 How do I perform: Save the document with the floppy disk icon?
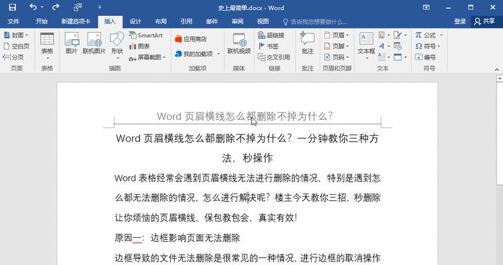pos(12,7)
